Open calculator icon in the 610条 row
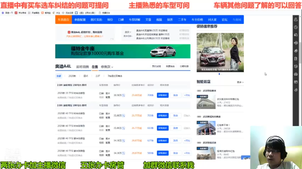302x169 pixels. click(124, 128)
